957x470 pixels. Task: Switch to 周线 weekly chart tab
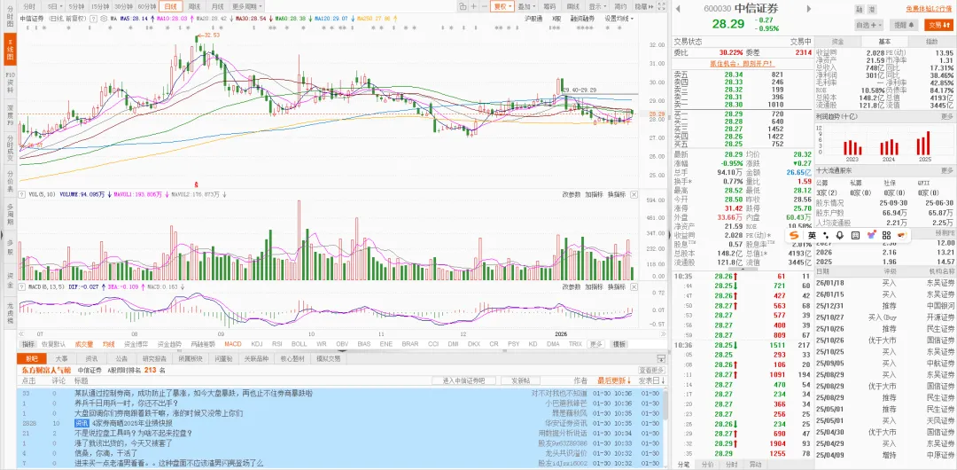click(x=194, y=6)
